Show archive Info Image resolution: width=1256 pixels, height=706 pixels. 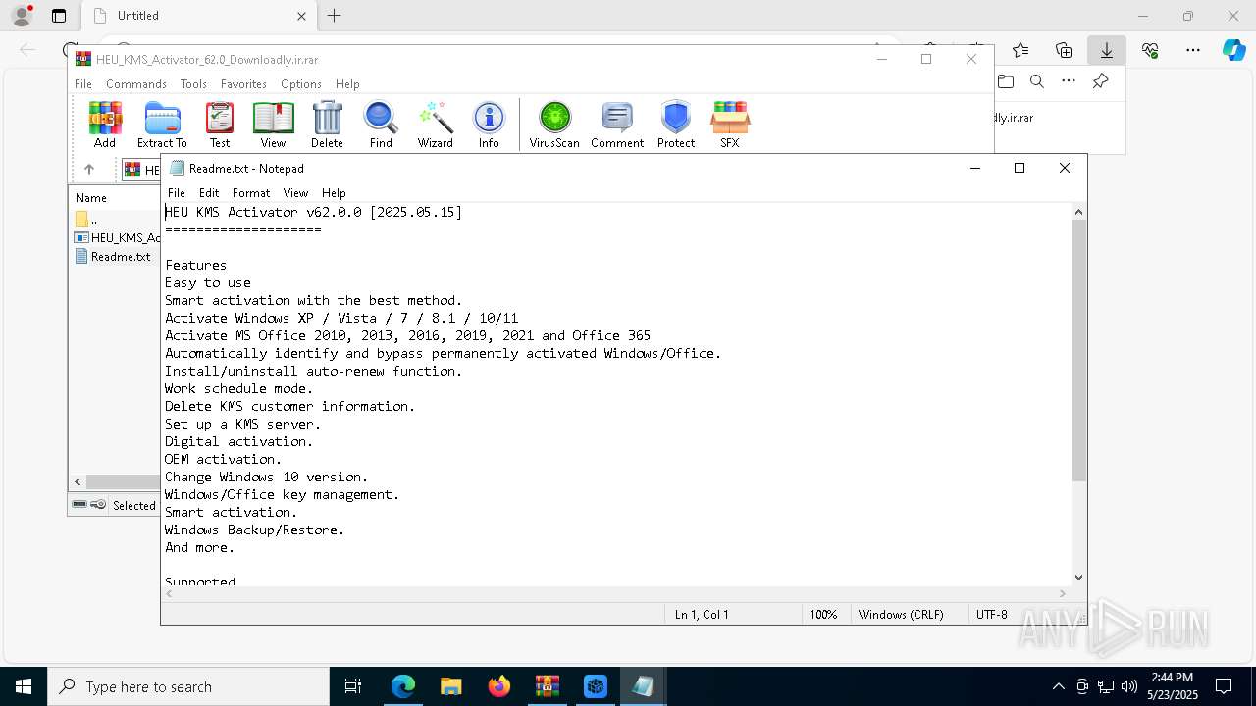click(489, 124)
